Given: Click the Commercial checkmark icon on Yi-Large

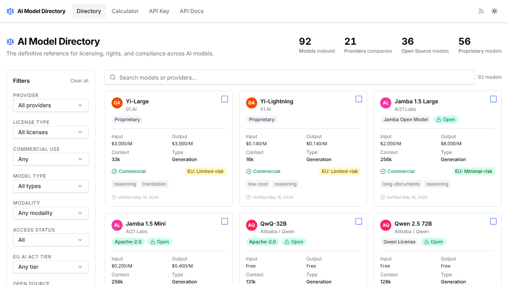Looking at the screenshot, I should coord(114,171).
